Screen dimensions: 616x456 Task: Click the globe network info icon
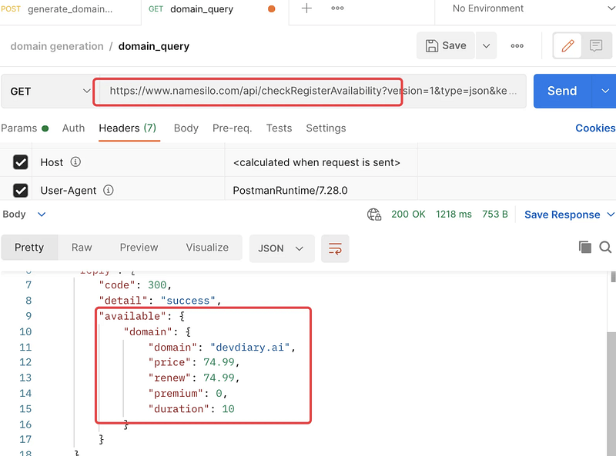tap(374, 215)
